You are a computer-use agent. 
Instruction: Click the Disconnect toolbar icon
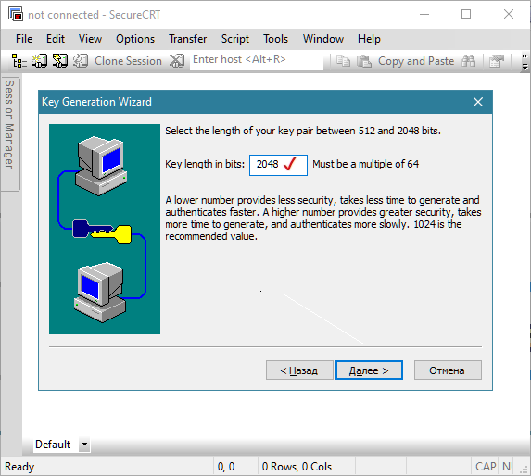[x=177, y=61]
